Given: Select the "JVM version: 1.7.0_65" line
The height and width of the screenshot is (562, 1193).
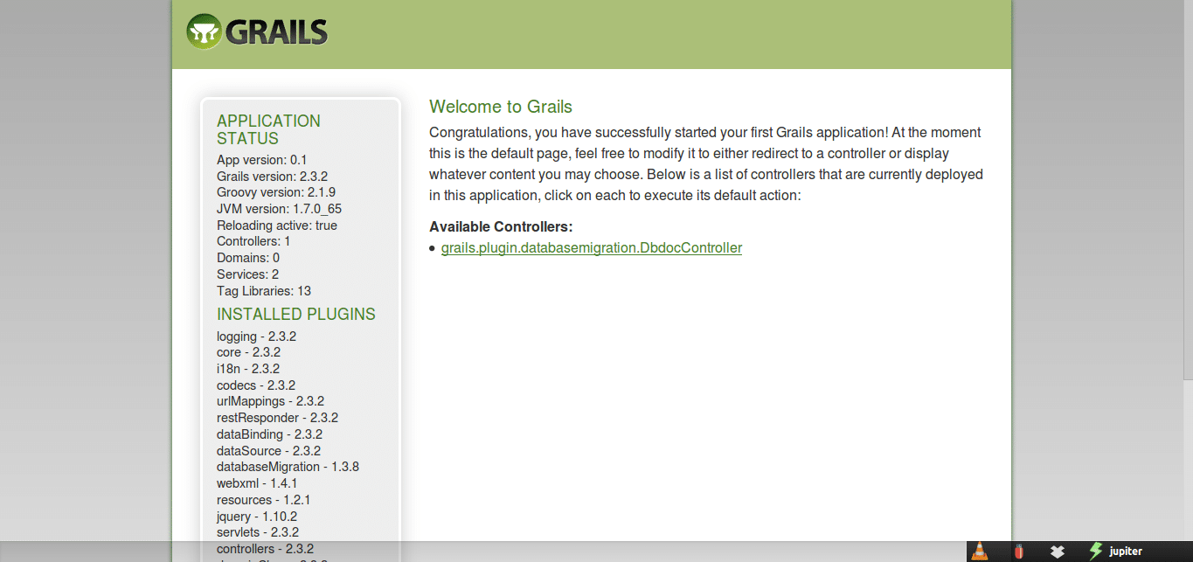Looking at the screenshot, I should pyautogui.click(x=279, y=209).
